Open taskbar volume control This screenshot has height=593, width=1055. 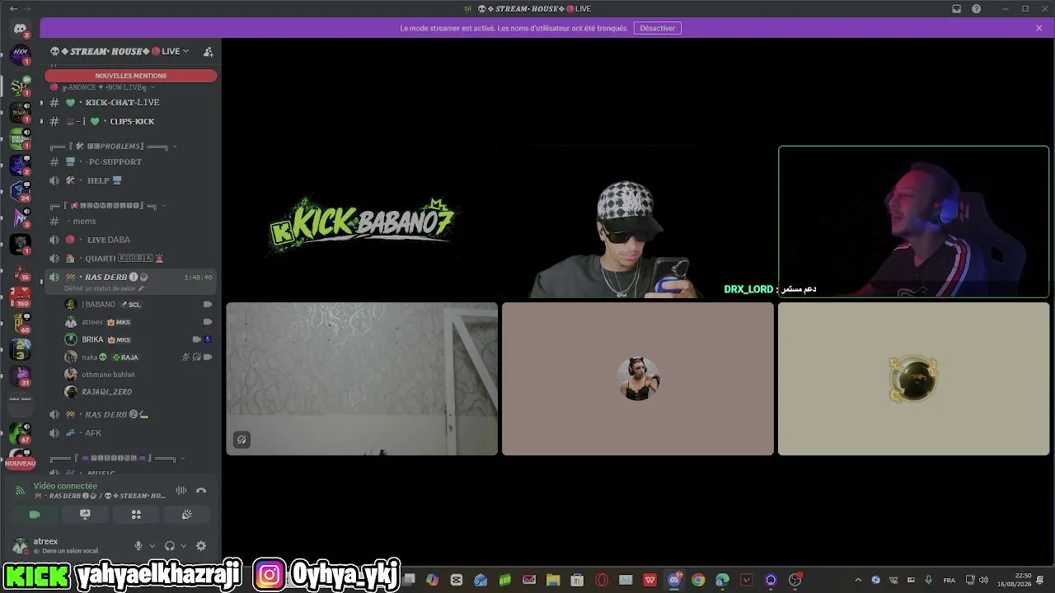[x=983, y=580]
